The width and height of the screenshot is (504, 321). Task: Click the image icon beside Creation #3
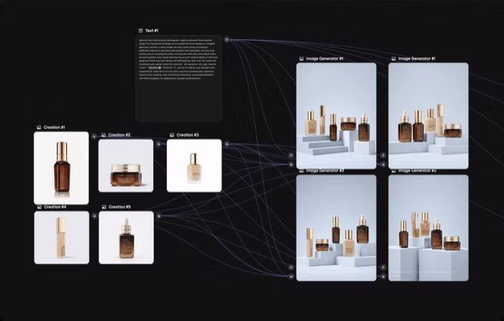click(x=172, y=135)
